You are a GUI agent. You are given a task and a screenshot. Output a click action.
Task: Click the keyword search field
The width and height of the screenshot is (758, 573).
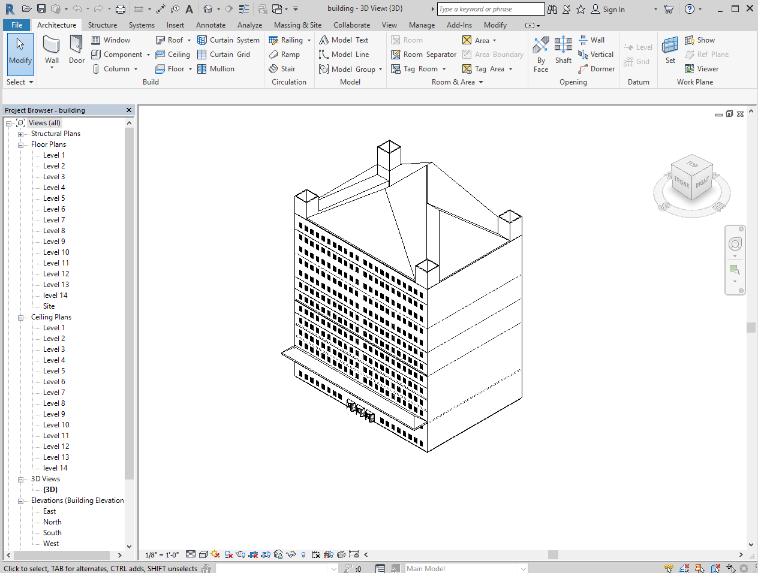pos(491,9)
